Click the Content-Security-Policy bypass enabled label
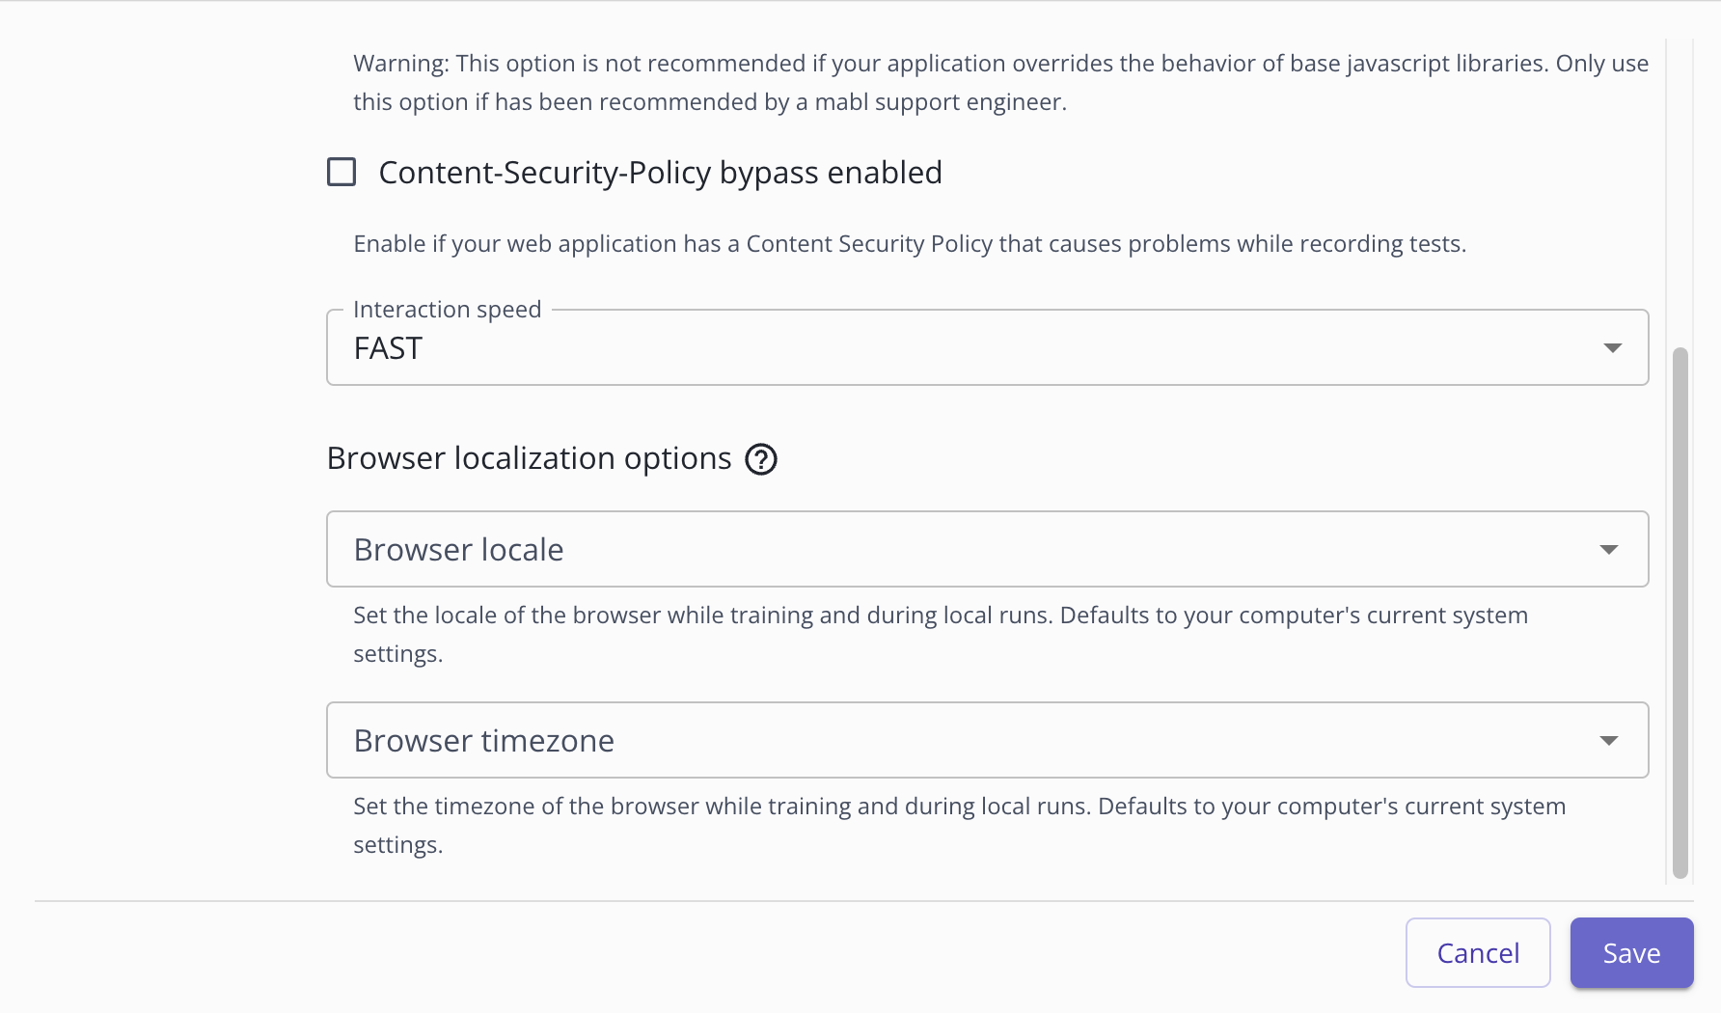The height and width of the screenshot is (1013, 1721). 660,173
